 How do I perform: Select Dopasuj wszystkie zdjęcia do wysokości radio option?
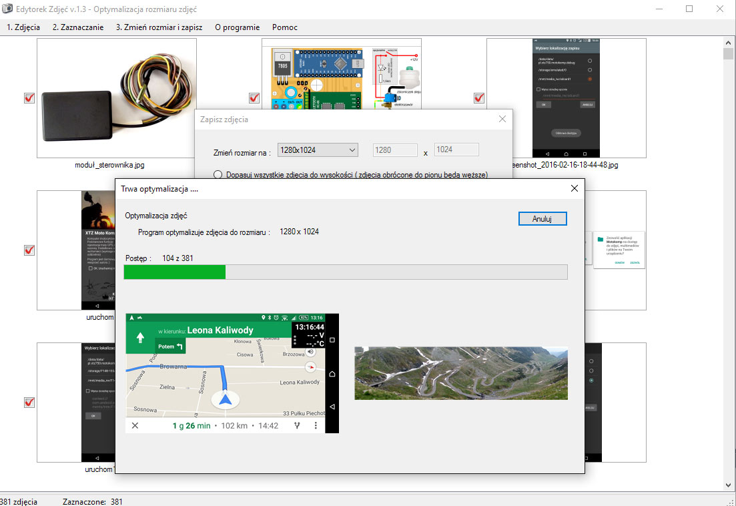tap(218, 175)
